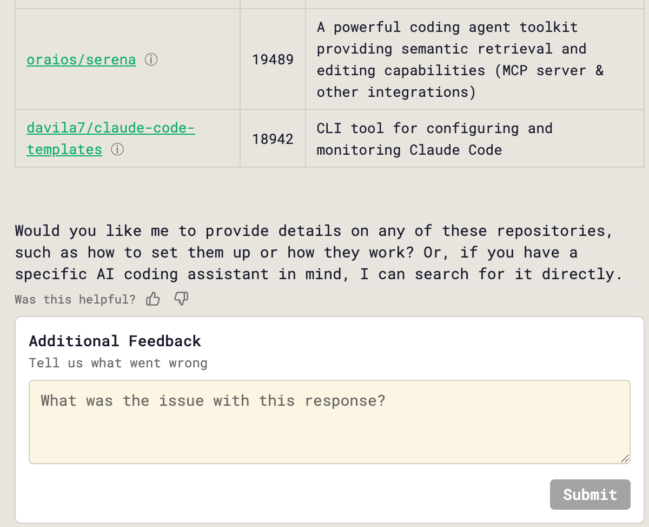Click the 'Was this helpful?' label
The width and height of the screenshot is (649, 527).
pyautogui.click(x=75, y=299)
